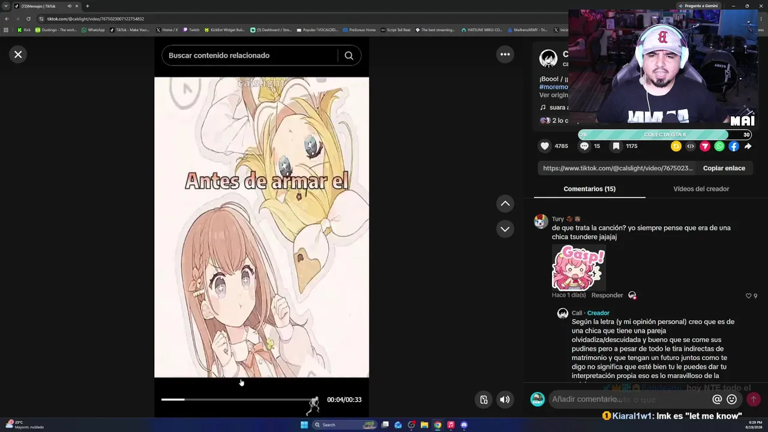Open the PreSonus: Home bookmark

coord(359,29)
